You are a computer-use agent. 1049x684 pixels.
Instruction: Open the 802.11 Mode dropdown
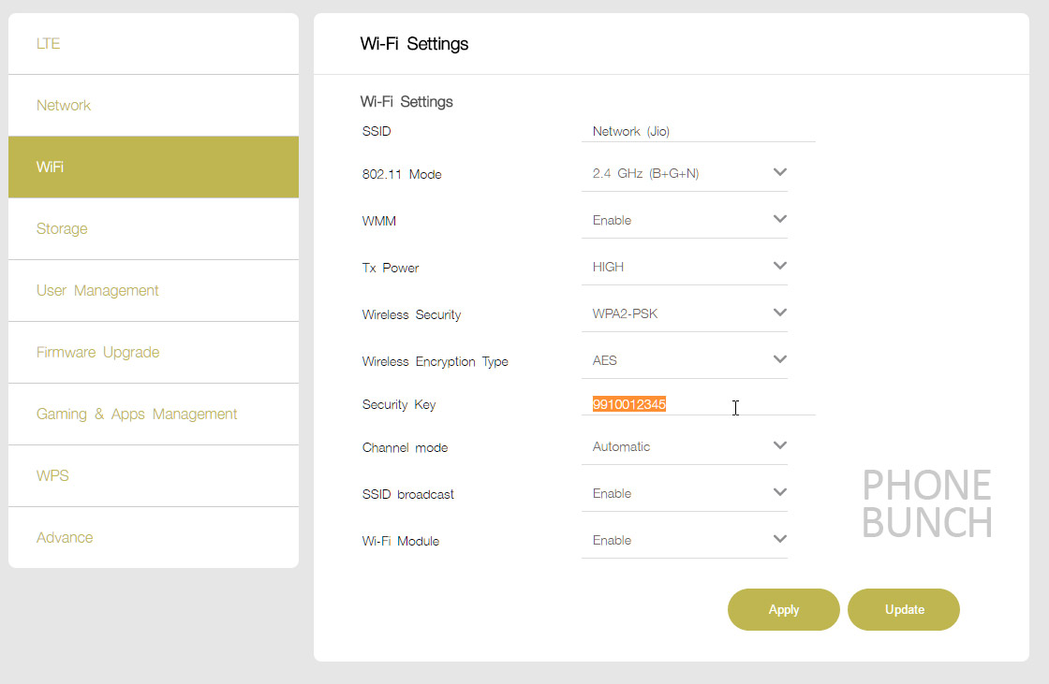tap(684, 173)
